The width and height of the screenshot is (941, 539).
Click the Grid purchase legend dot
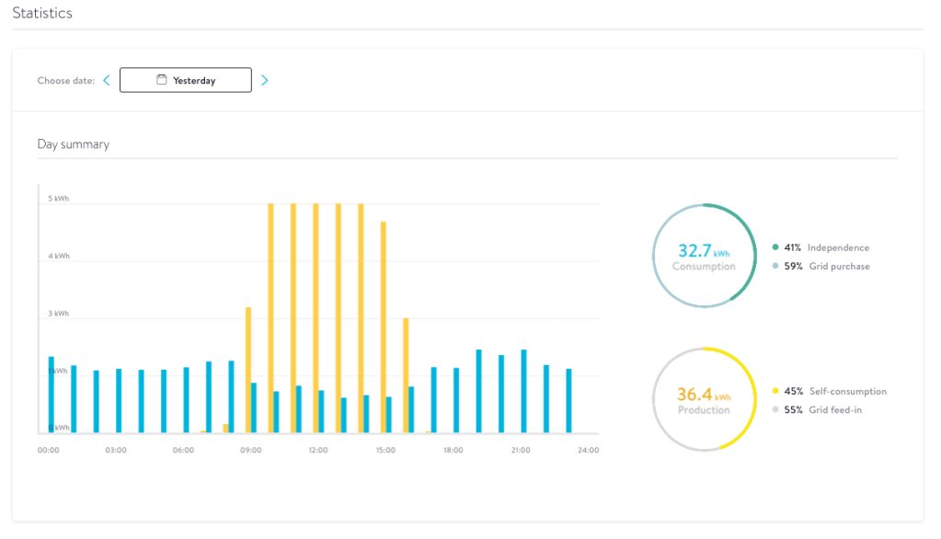point(775,266)
